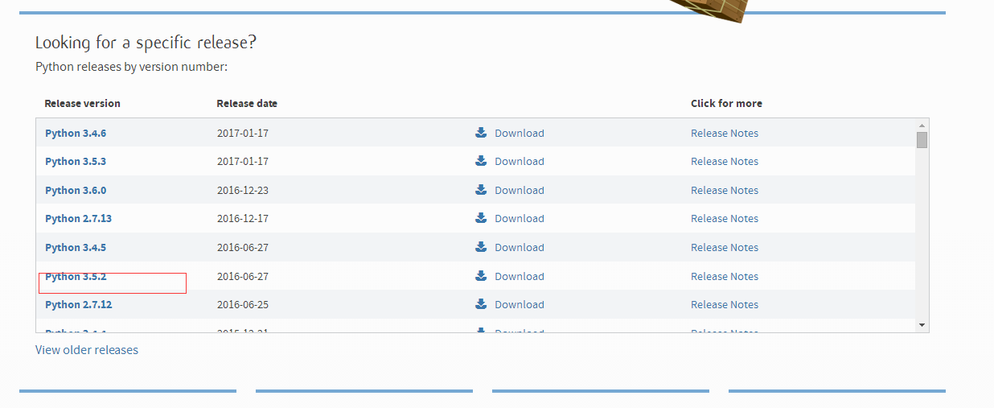Screen dimensions: 994x408
Task: Click the Click for more column header
Action: tap(726, 104)
